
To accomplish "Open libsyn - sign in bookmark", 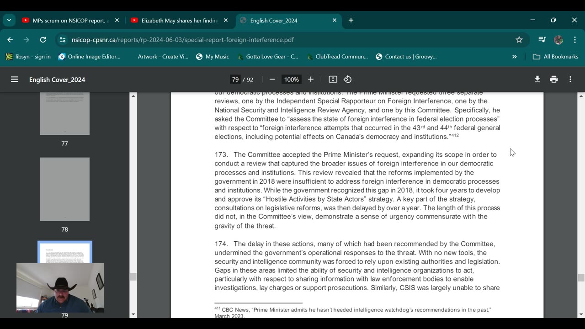I will coord(28,57).
